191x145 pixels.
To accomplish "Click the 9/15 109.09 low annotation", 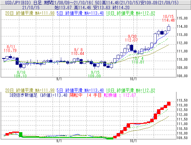I will pos(94,74).
